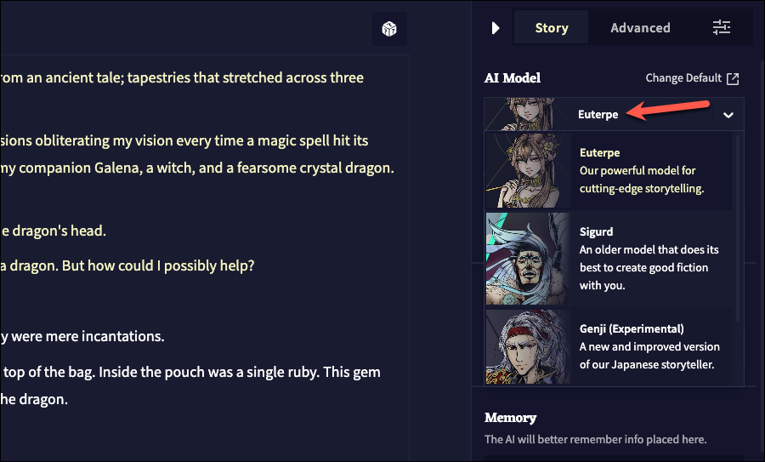Screen dimensions: 765x462
Task: Collapse the sidebar with the arrow icon
Action: pos(496,28)
